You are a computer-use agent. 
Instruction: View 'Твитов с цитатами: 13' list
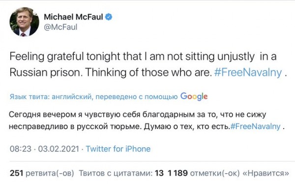pos(121,173)
